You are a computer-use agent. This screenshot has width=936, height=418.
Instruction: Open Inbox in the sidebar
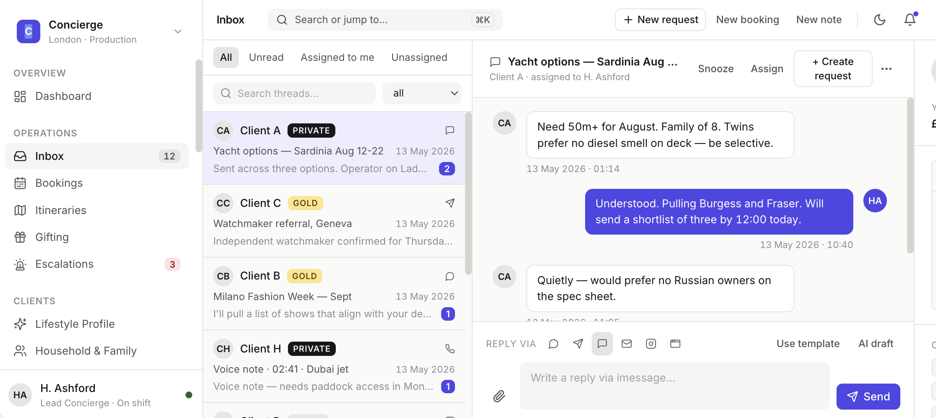click(97, 156)
